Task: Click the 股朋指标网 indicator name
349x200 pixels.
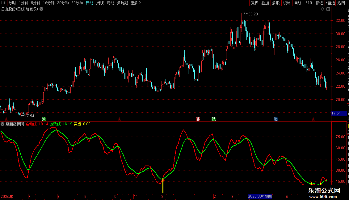Action: coord(15,124)
